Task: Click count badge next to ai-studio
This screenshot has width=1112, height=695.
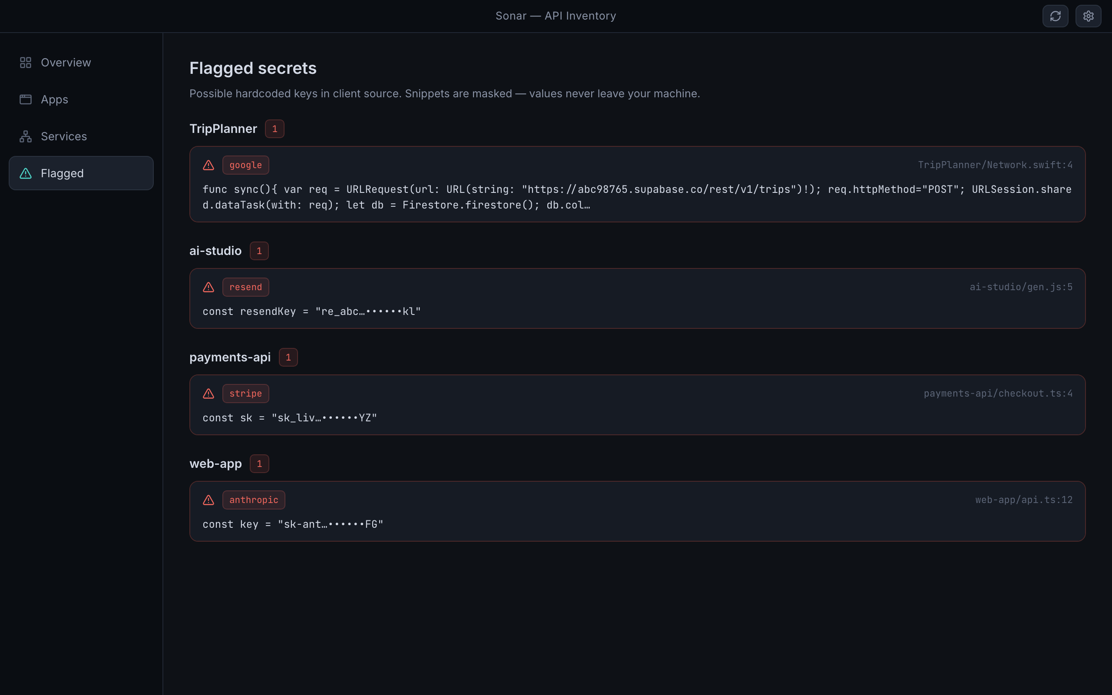Action: tap(259, 251)
